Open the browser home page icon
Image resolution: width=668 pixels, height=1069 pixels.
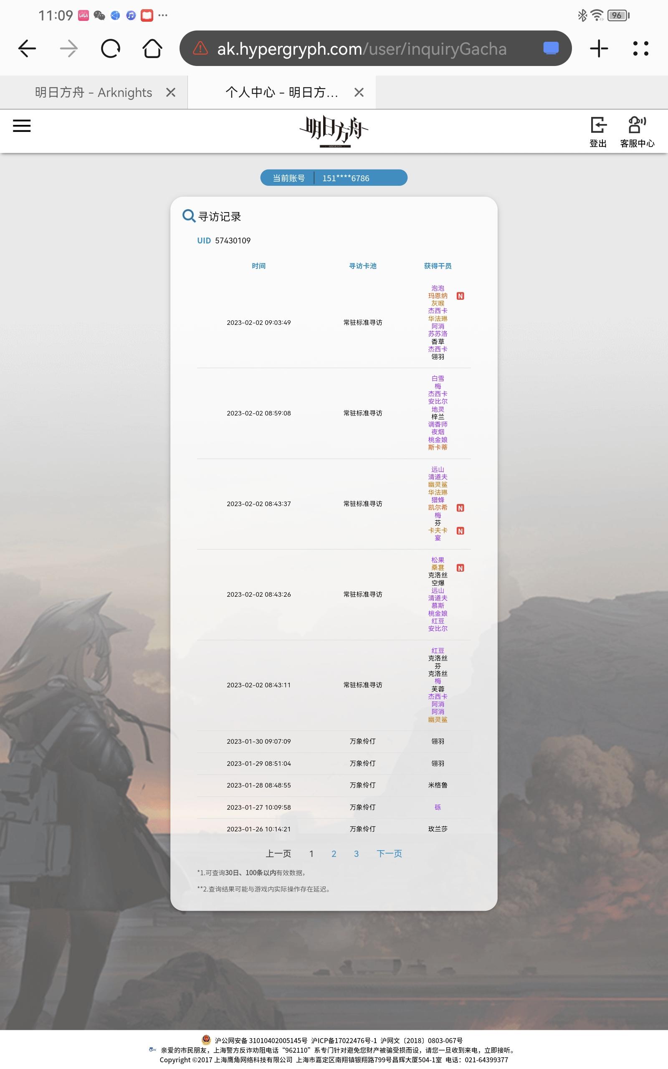point(152,48)
